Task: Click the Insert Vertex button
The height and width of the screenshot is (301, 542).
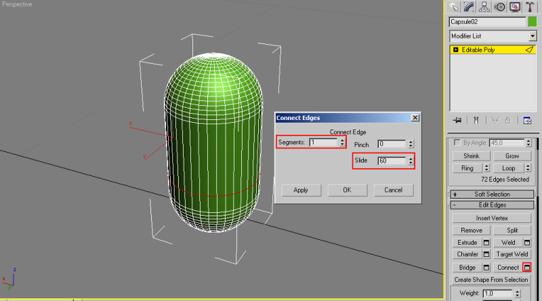Action: pos(492,218)
